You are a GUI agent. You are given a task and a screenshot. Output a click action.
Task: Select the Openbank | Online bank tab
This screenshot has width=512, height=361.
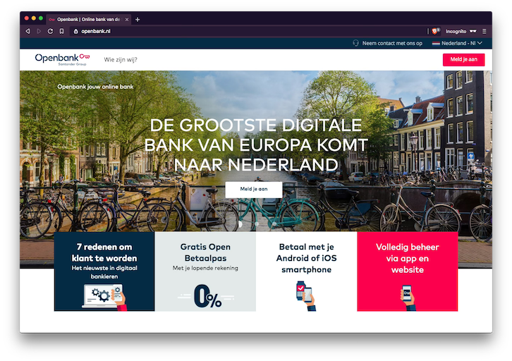click(88, 20)
